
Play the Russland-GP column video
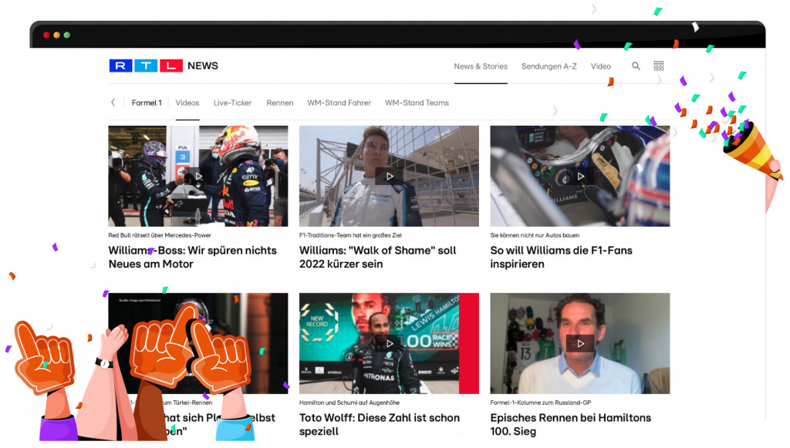point(580,343)
